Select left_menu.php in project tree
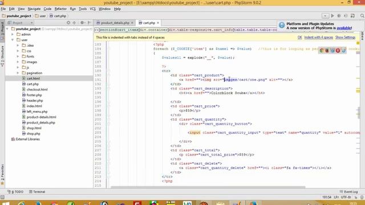 (x=36, y=112)
